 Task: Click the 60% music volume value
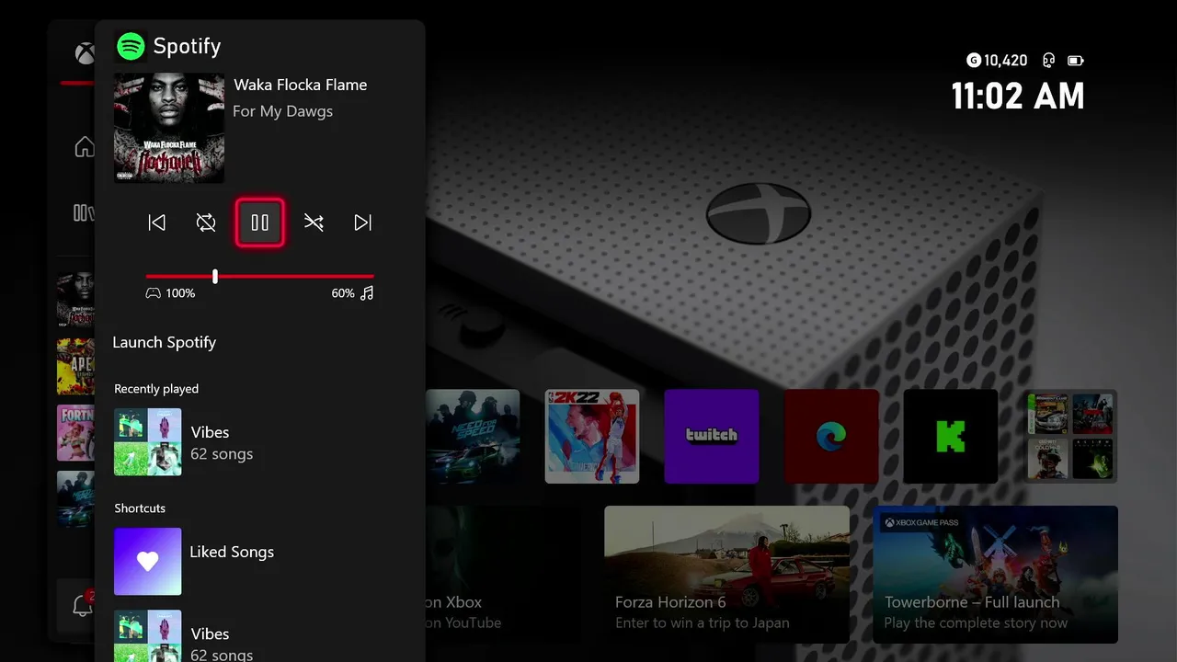point(343,293)
